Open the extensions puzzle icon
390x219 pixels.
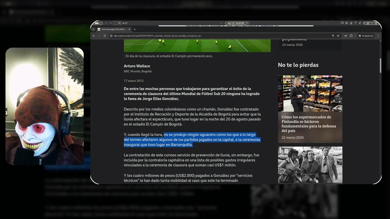351,36
